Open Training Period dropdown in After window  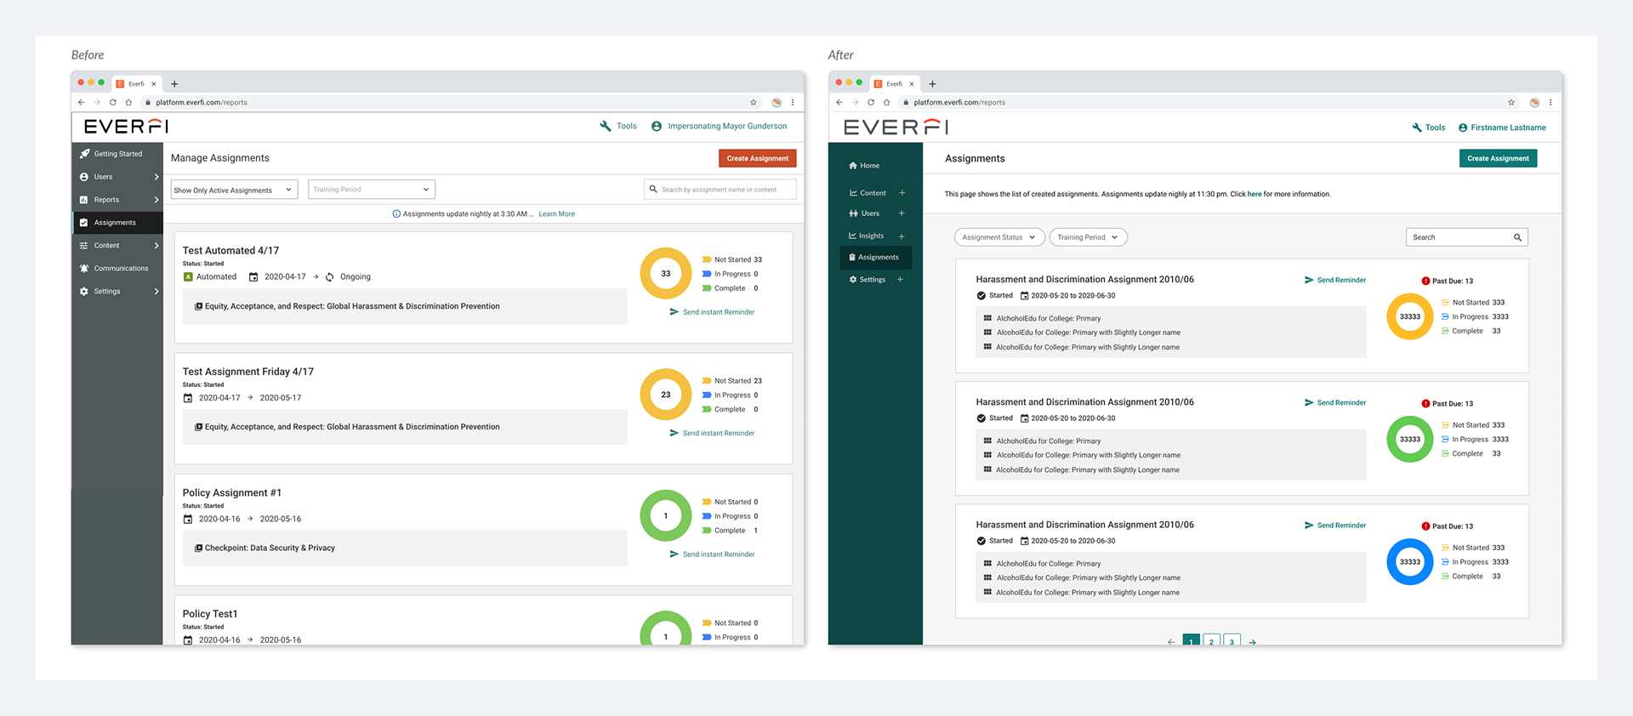coord(1088,237)
